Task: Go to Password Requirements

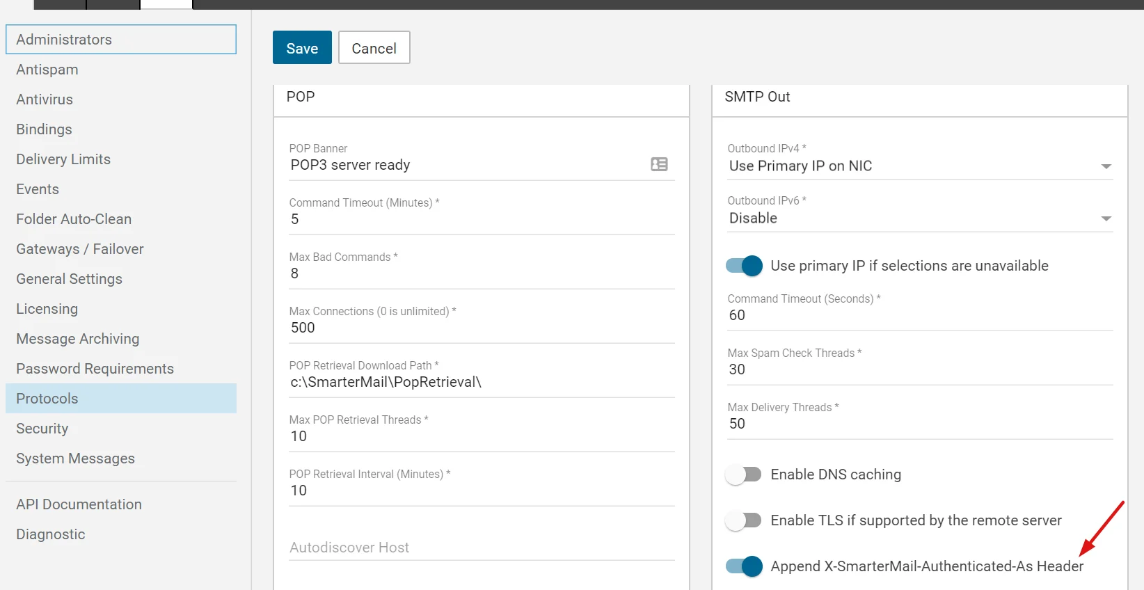Action: (121, 369)
